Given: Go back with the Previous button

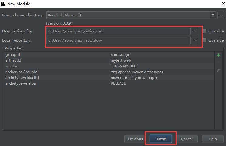Looking at the screenshot, I should pyautogui.click(x=135, y=139).
